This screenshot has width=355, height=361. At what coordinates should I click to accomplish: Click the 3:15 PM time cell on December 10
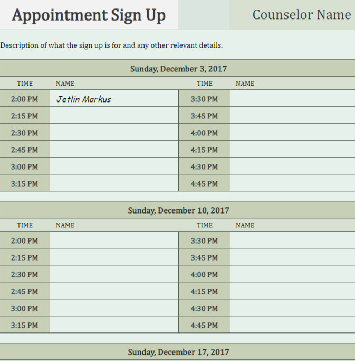click(25, 325)
